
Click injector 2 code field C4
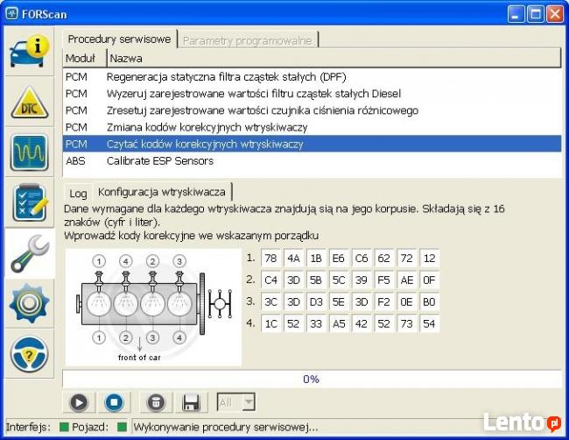click(x=270, y=280)
